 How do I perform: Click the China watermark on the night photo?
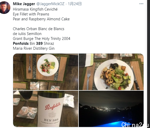tap(135, 125)
